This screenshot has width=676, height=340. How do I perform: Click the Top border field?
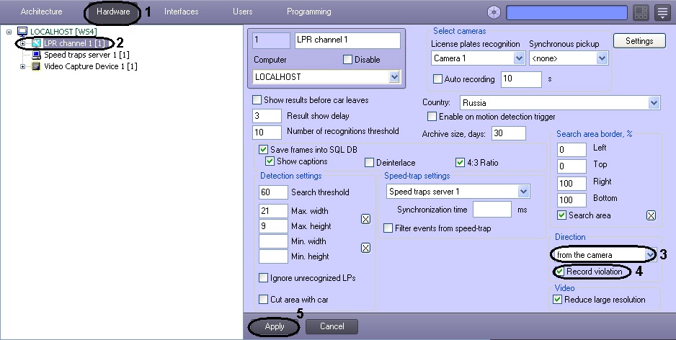click(572, 166)
